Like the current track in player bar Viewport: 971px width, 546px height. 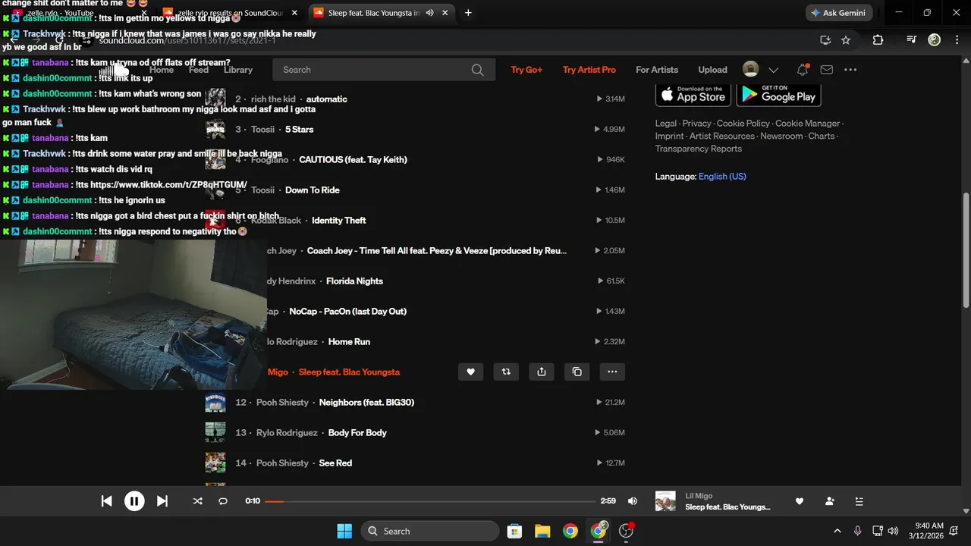tap(799, 501)
